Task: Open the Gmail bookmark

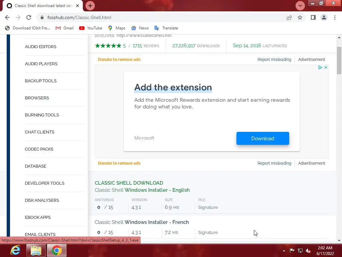Action: pos(64,28)
